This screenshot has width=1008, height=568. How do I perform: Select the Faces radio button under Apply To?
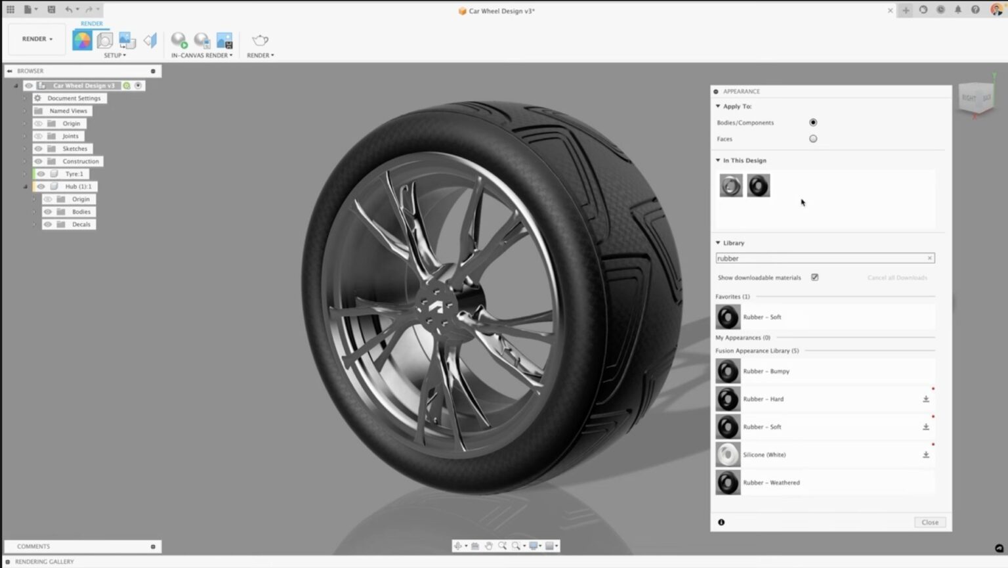pos(813,139)
